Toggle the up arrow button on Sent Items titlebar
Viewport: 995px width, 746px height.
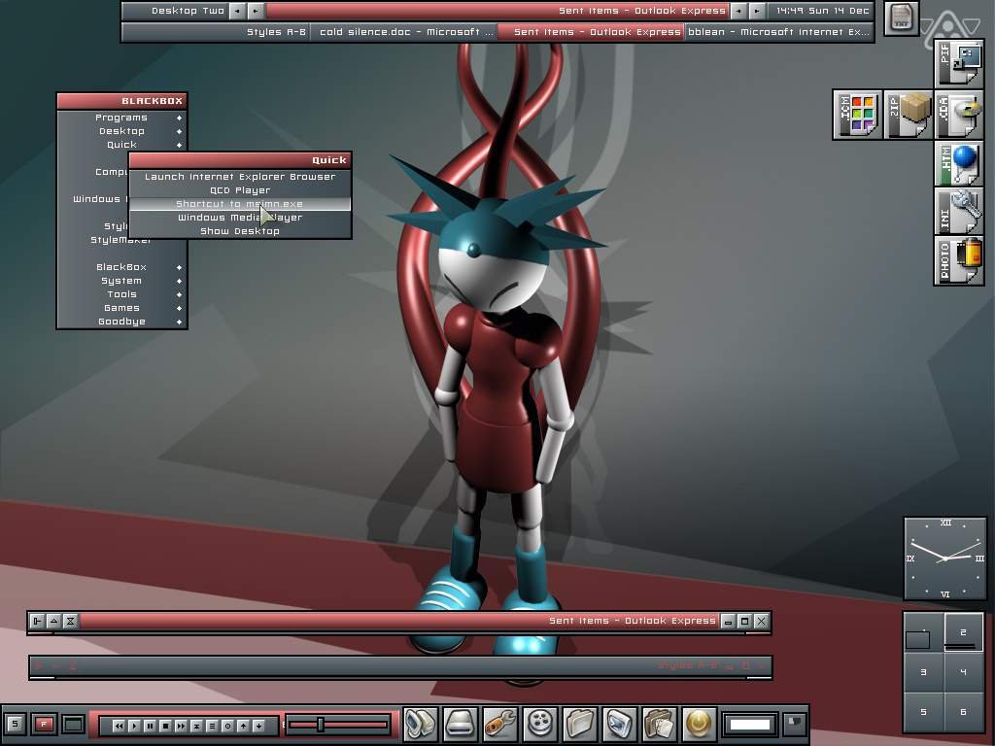point(54,621)
